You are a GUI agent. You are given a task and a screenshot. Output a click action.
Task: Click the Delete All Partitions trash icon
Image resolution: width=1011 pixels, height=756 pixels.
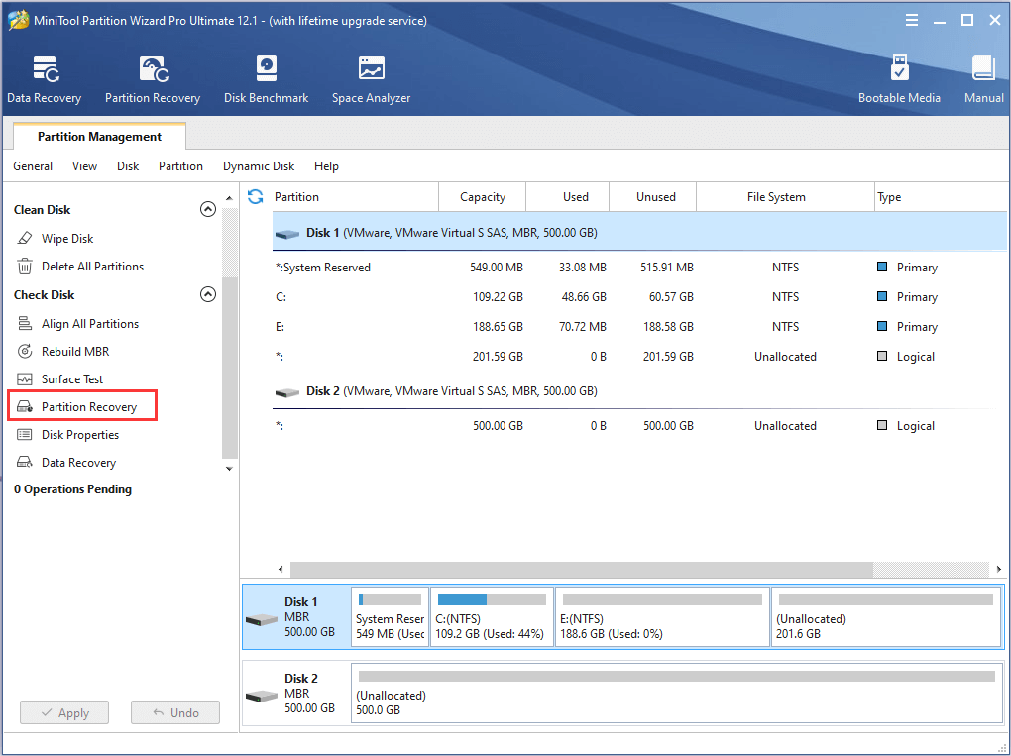(25, 267)
